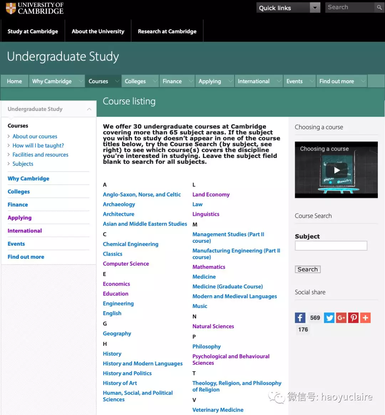
Task: Open the History of Art link
Action: coord(120,383)
